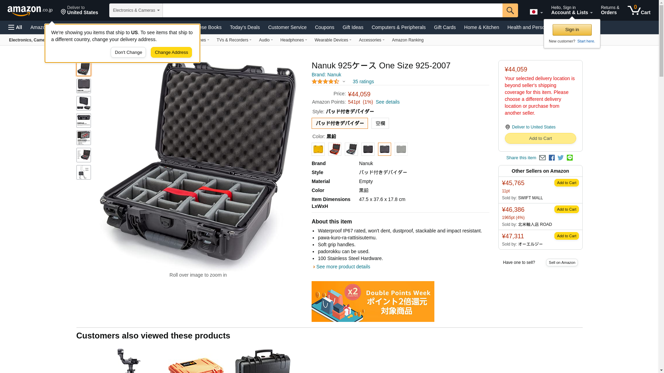Expand the Electronics & Cameras search category dropdown
The height and width of the screenshot is (373, 664).
point(136,10)
